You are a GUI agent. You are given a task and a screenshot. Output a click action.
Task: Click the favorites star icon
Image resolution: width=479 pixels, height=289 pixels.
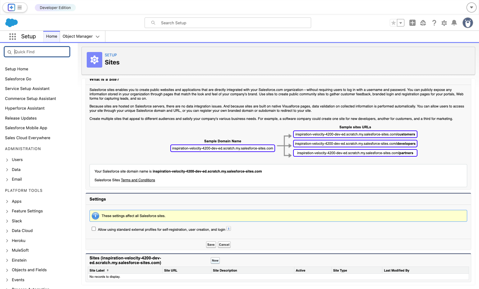(x=394, y=23)
